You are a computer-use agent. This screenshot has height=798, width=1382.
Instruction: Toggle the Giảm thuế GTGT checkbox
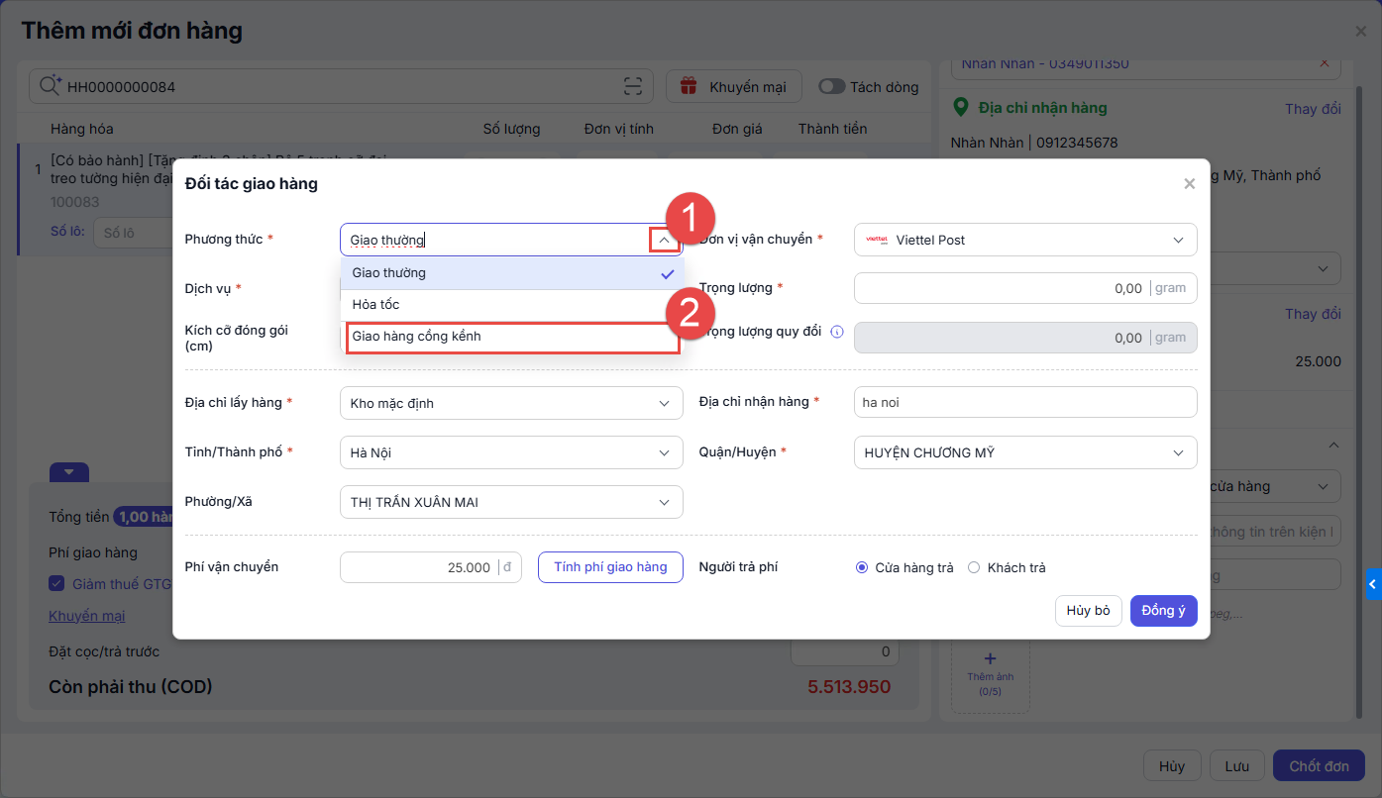click(x=56, y=584)
